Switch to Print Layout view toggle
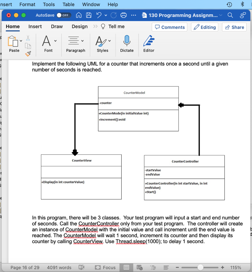252x272 pixels. pos(126,267)
